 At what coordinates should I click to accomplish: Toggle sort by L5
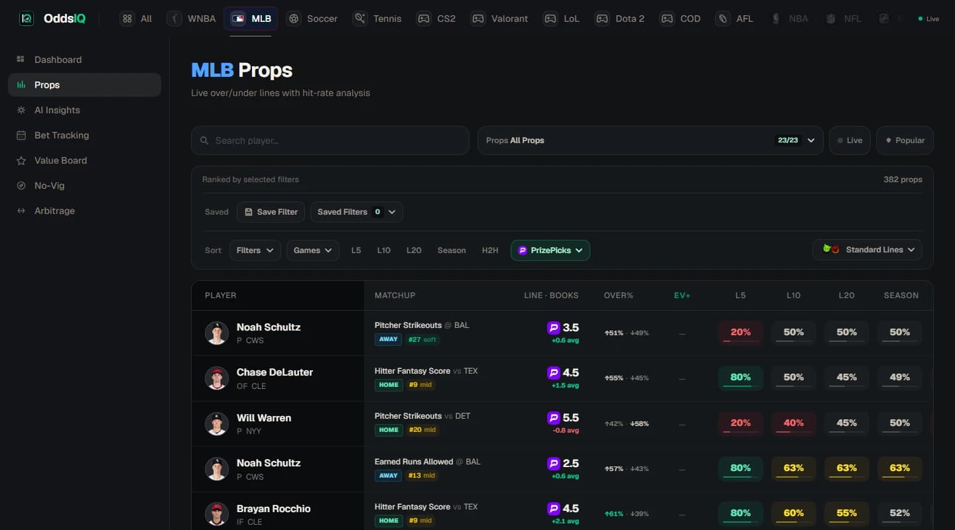356,250
